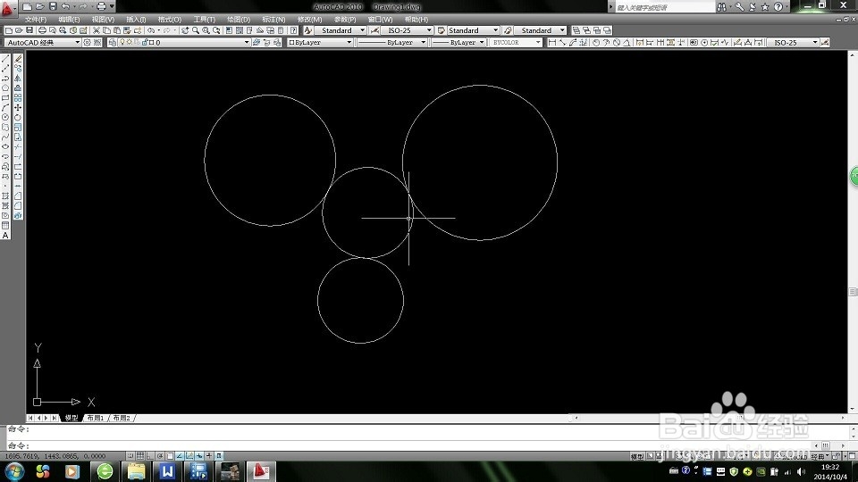Screen dimensions: 858x482
Task: Click Print icon in quick access toolbar
Action: (101, 6)
